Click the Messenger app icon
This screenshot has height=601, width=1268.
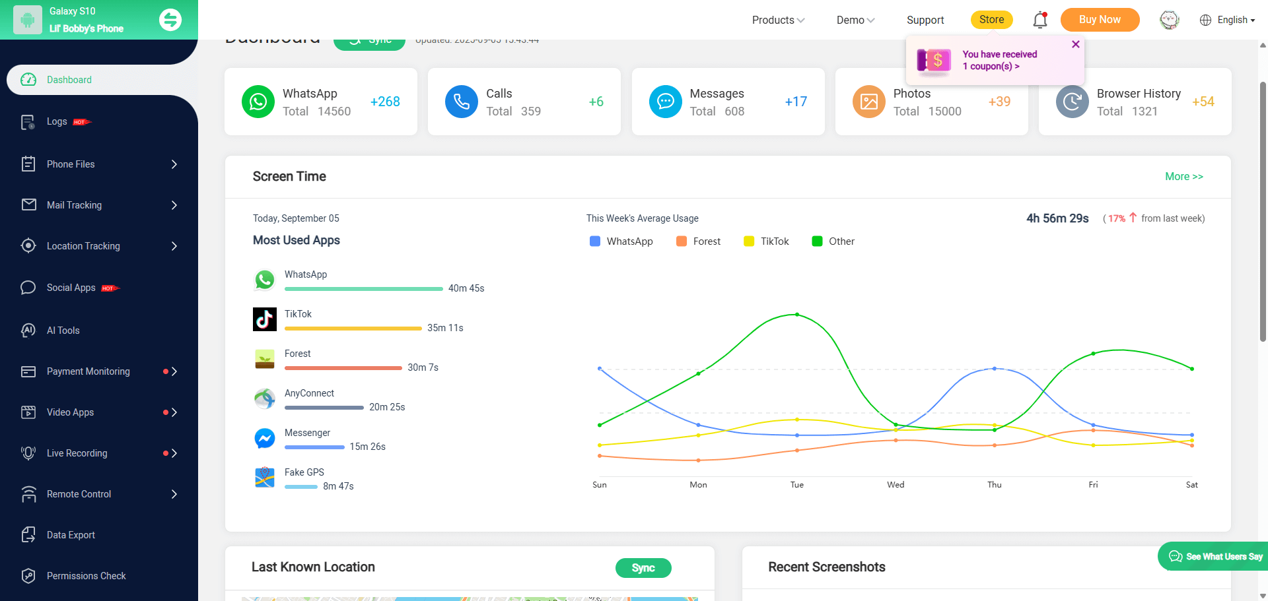(x=265, y=438)
